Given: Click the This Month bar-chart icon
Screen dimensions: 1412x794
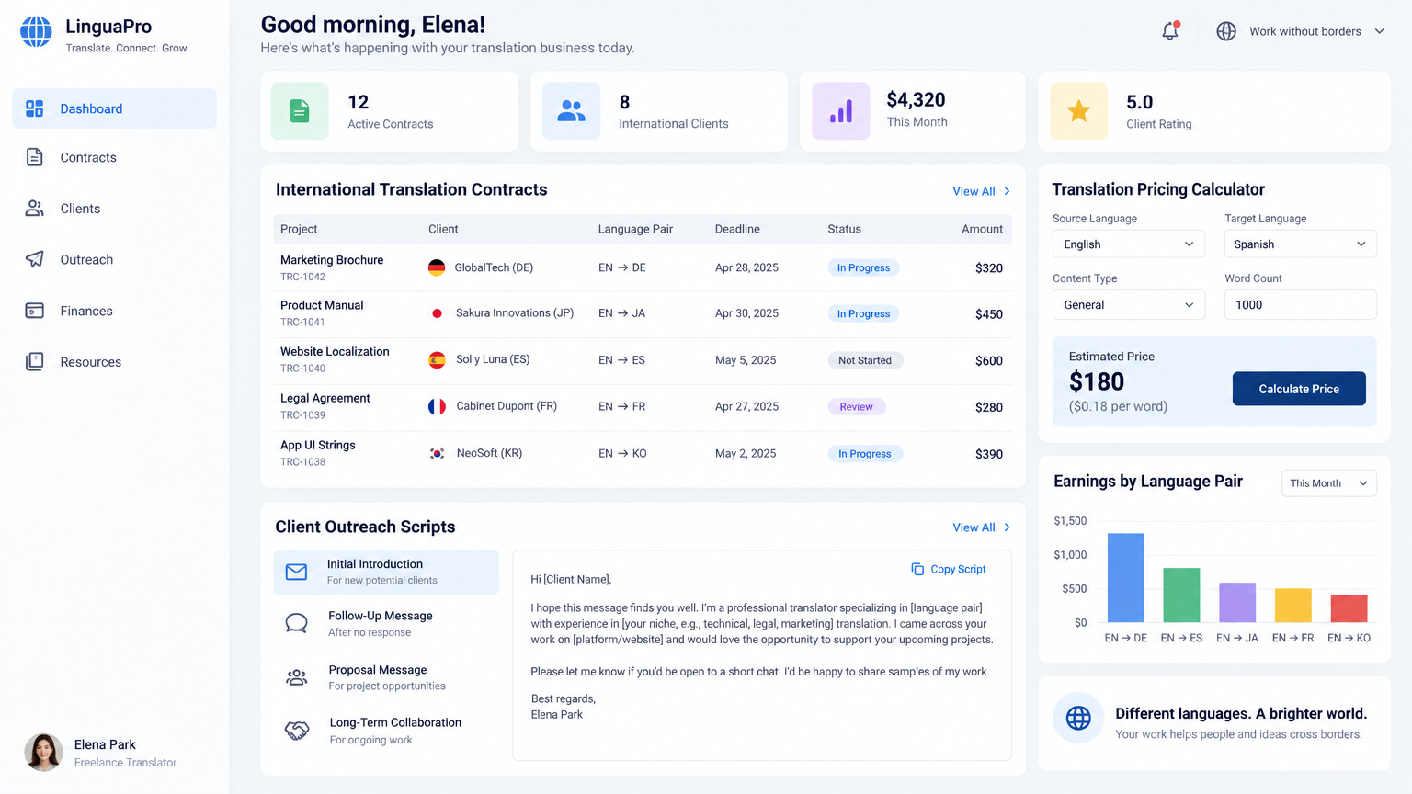Looking at the screenshot, I should [841, 111].
